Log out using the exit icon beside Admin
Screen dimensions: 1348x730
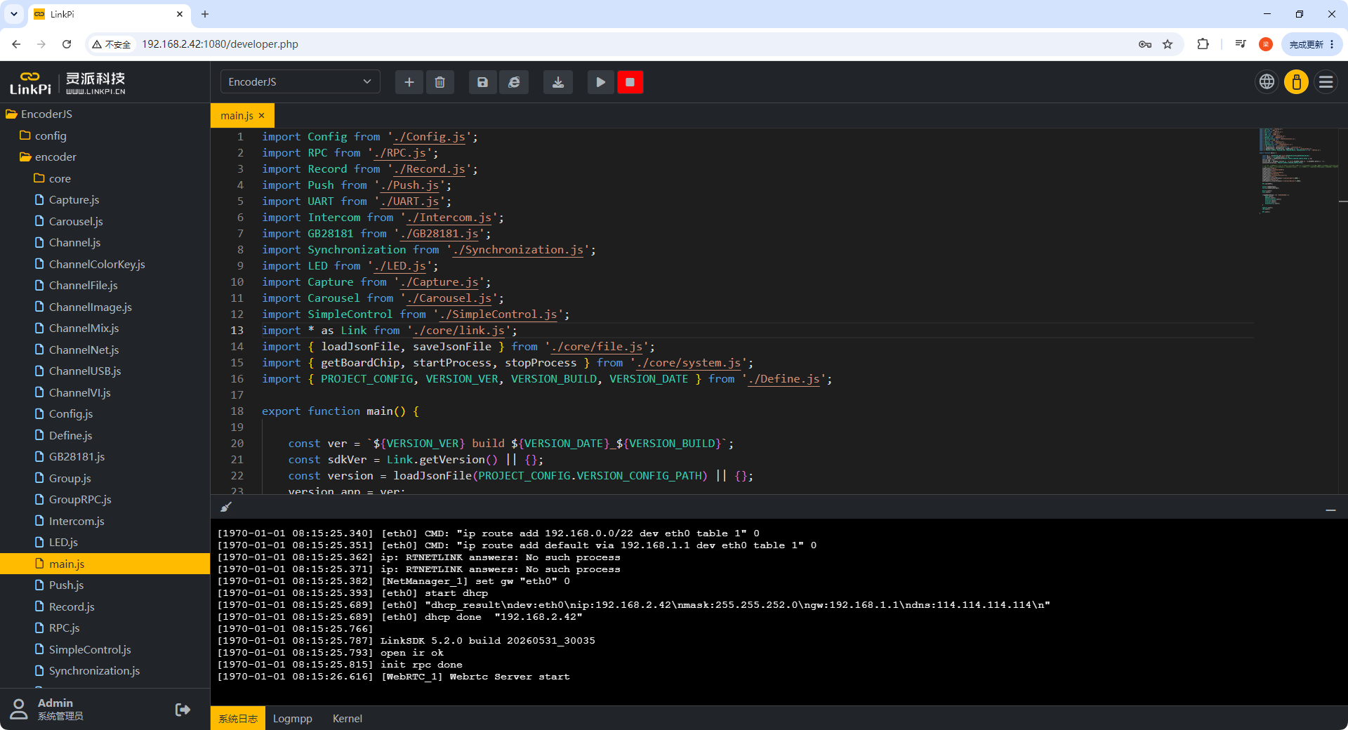point(183,710)
